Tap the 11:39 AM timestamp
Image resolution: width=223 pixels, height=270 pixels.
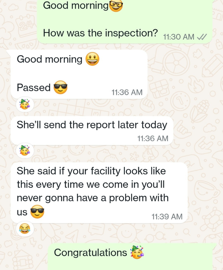click(167, 217)
